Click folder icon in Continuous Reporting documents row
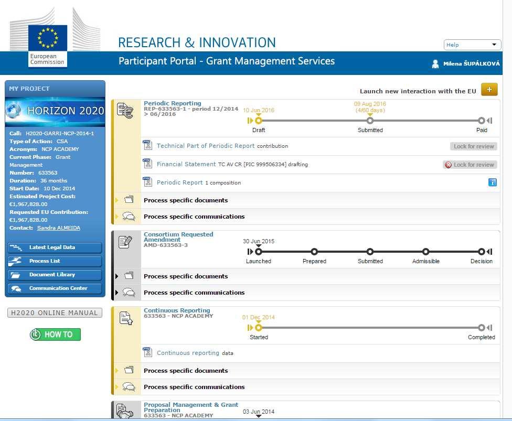This screenshot has width=512, height=421. pos(129,370)
